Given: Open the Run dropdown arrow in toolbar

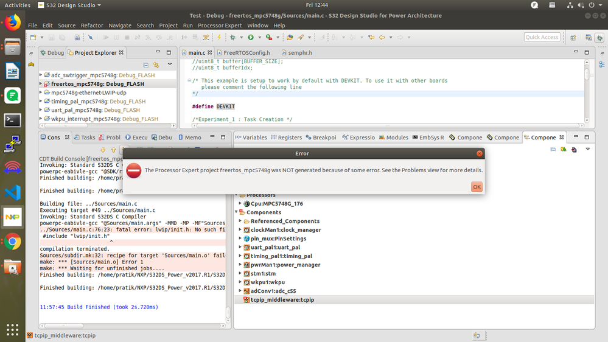Looking at the screenshot, I should pos(259,38).
